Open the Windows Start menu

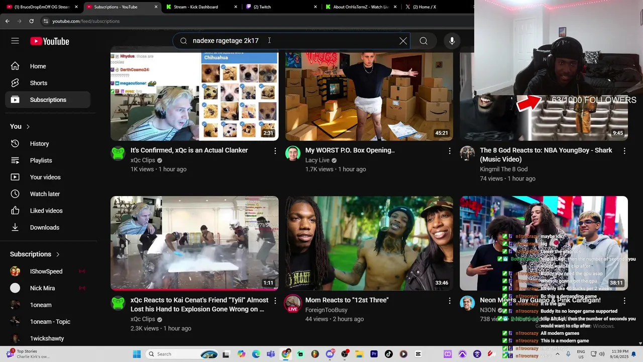pos(137,354)
